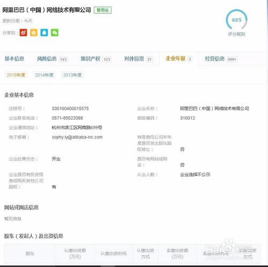
Task: Open the 评分规则 link
Action: [236, 34]
